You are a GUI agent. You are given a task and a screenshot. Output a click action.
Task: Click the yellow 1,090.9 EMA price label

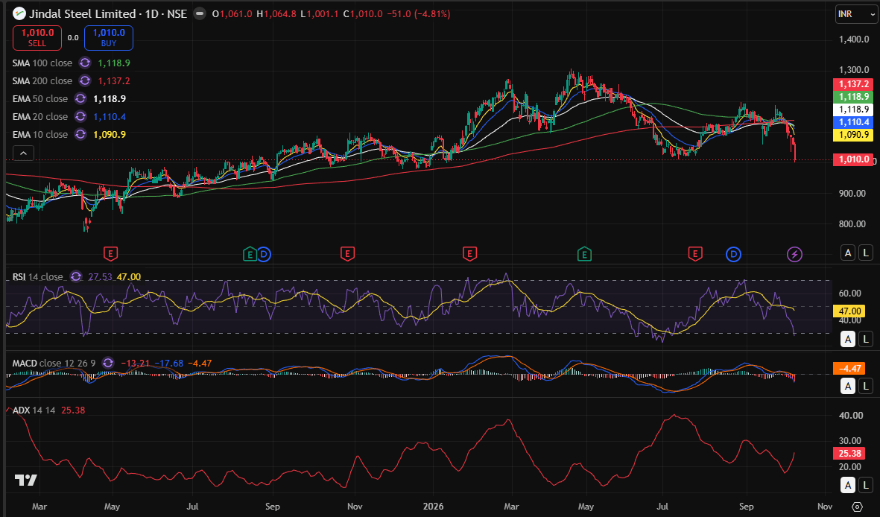click(x=854, y=135)
